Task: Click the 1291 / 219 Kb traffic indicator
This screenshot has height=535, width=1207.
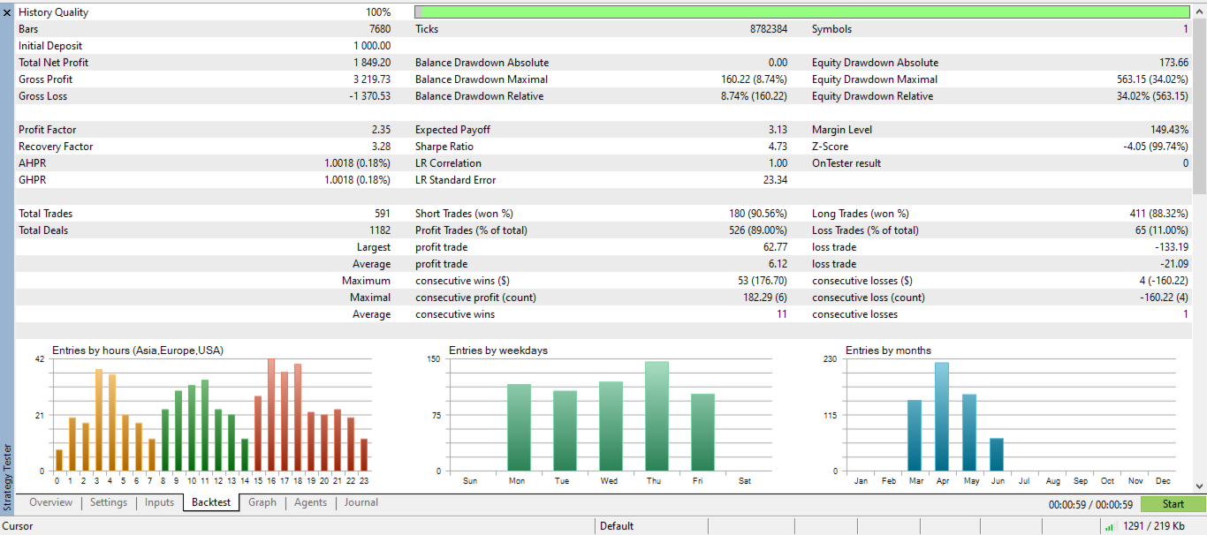Action: point(1153,526)
